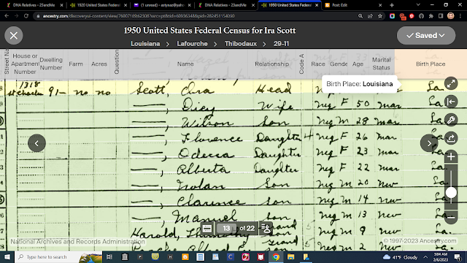The height and width of the screenshot is (263, 467).
Task: Click the share page icon in address bar
Action: (x=370, y=16)
